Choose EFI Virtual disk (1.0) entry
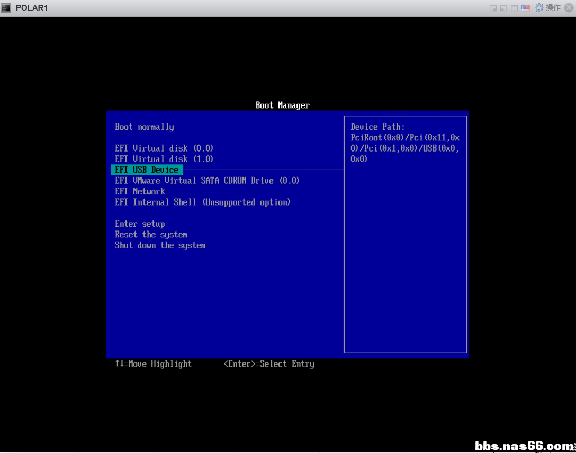 pyautogui.click(x=164, y=159)
